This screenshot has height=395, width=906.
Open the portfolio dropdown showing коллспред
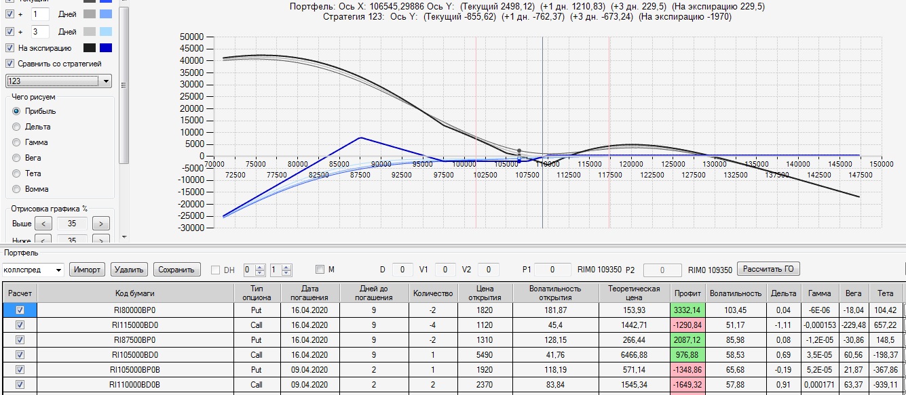tap(33, 270)
